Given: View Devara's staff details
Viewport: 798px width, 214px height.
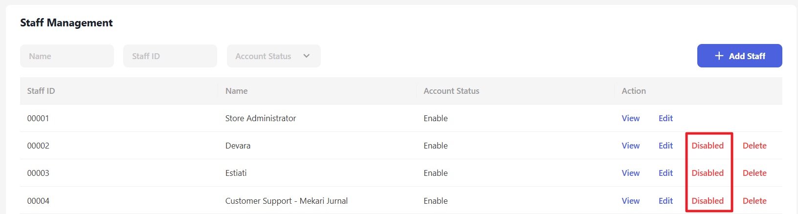Looking at the screenshot, I should pos(630,146).
